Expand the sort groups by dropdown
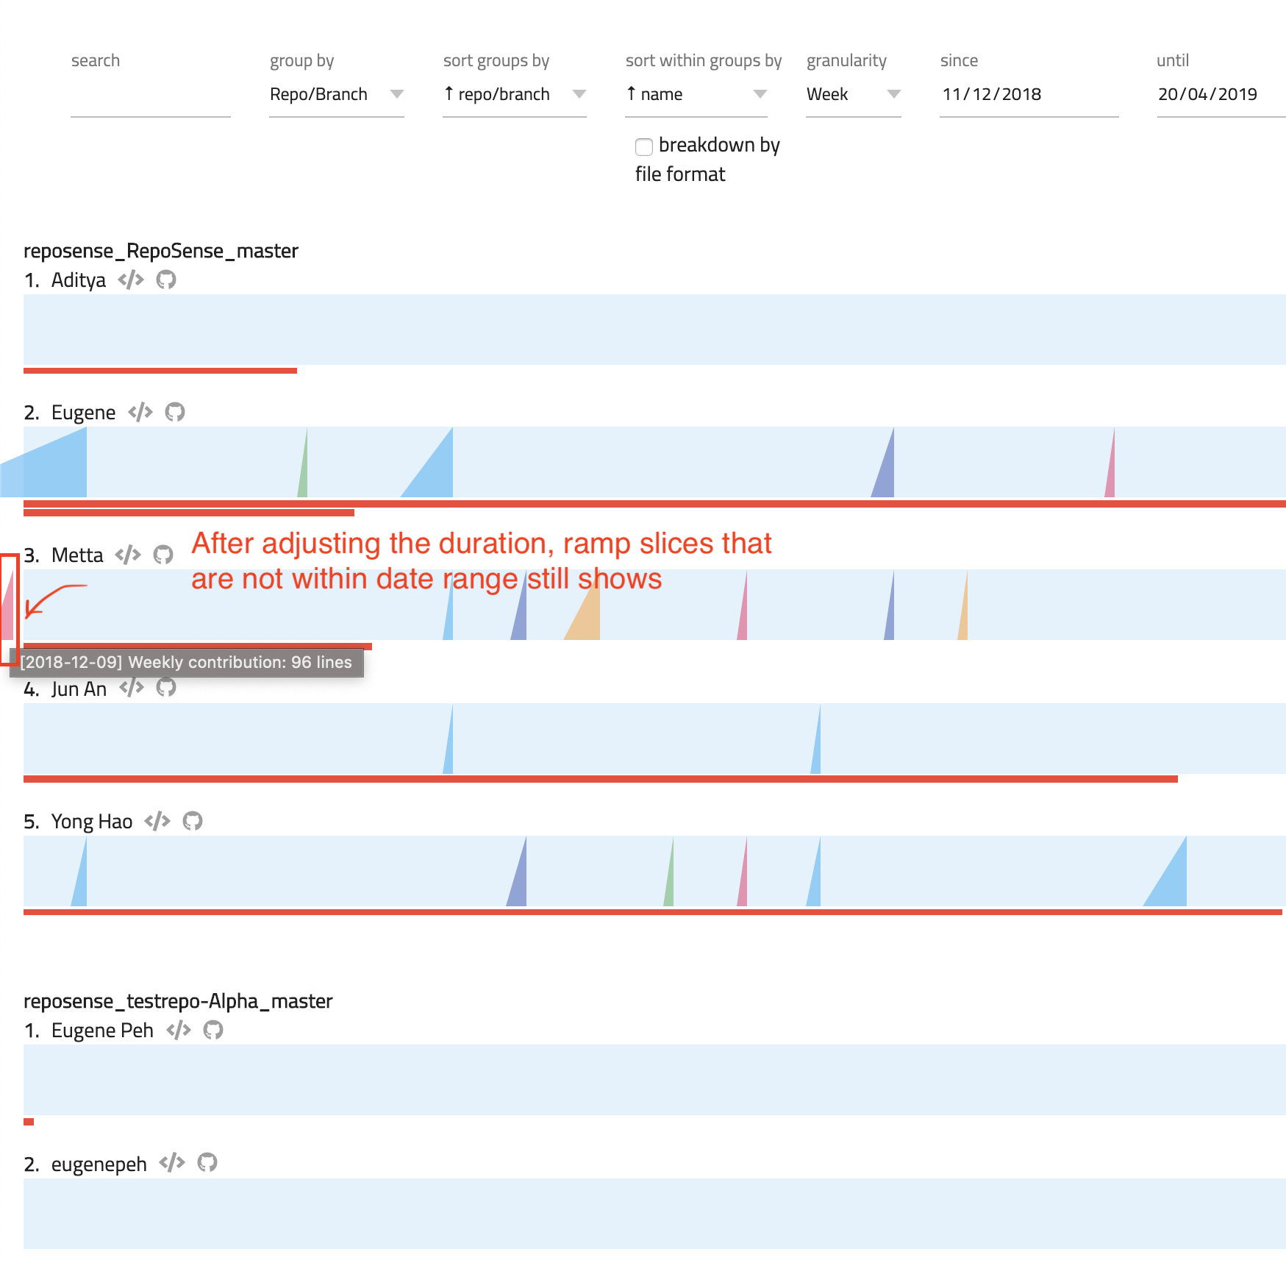Viewport: 1286px width, 1266px height. click(x=515, y=94)
